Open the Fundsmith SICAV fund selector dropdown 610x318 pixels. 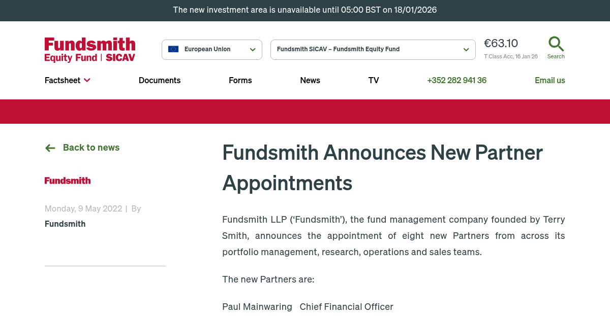[x=373, y=49]
